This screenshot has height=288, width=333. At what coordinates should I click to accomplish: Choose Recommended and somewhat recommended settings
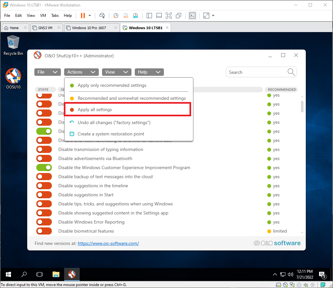click(129, 98)
